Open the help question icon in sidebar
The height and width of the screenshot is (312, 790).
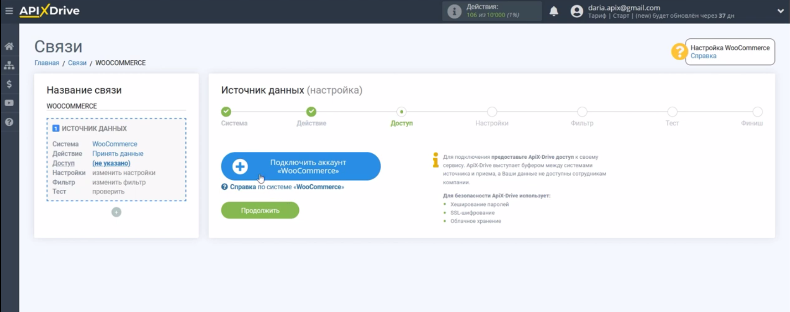click(x=9, y=122)
